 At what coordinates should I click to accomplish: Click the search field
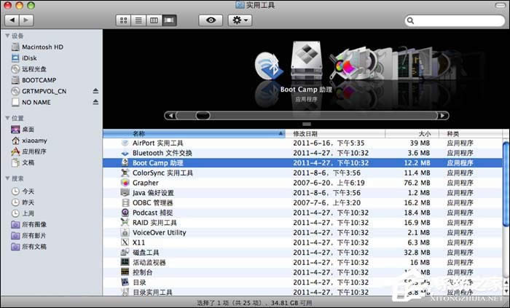click(x=455, y=21)
